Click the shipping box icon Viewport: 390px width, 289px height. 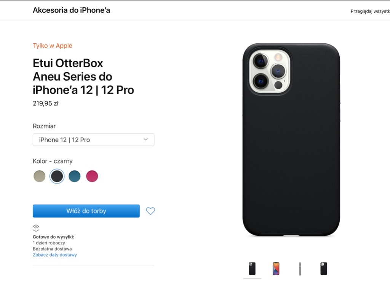(36, 228)
